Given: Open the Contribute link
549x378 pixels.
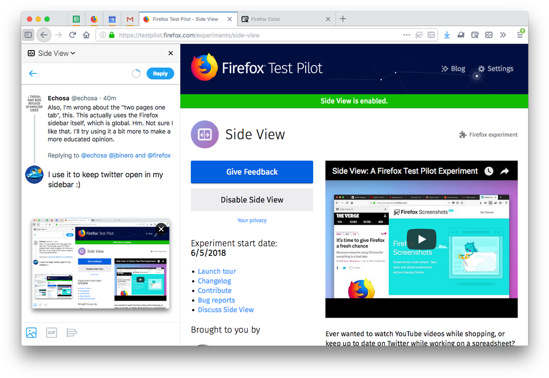Looking at the screenshot, I should pyautogui.click(x=215, y=290).
